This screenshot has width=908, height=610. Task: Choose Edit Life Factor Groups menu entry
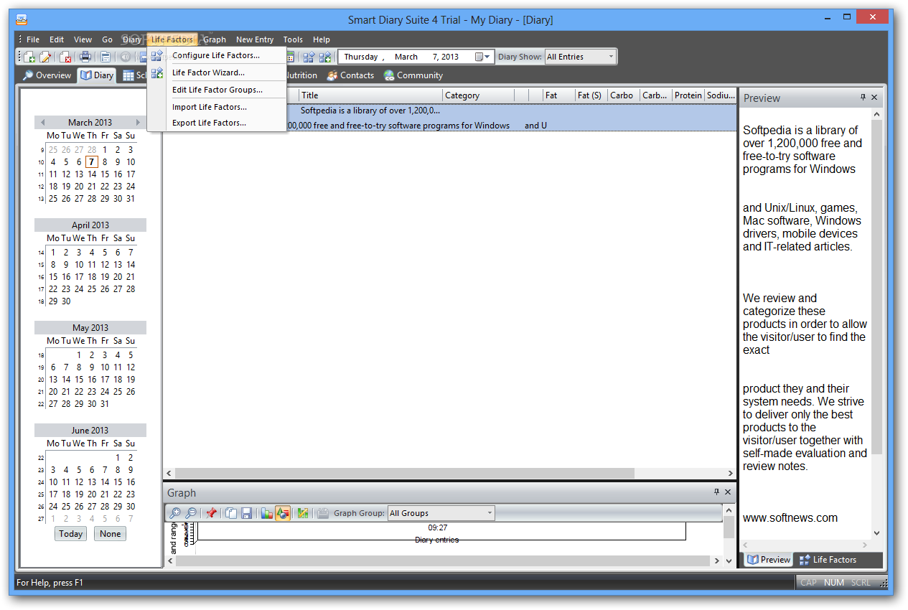(x=216, y=90)
